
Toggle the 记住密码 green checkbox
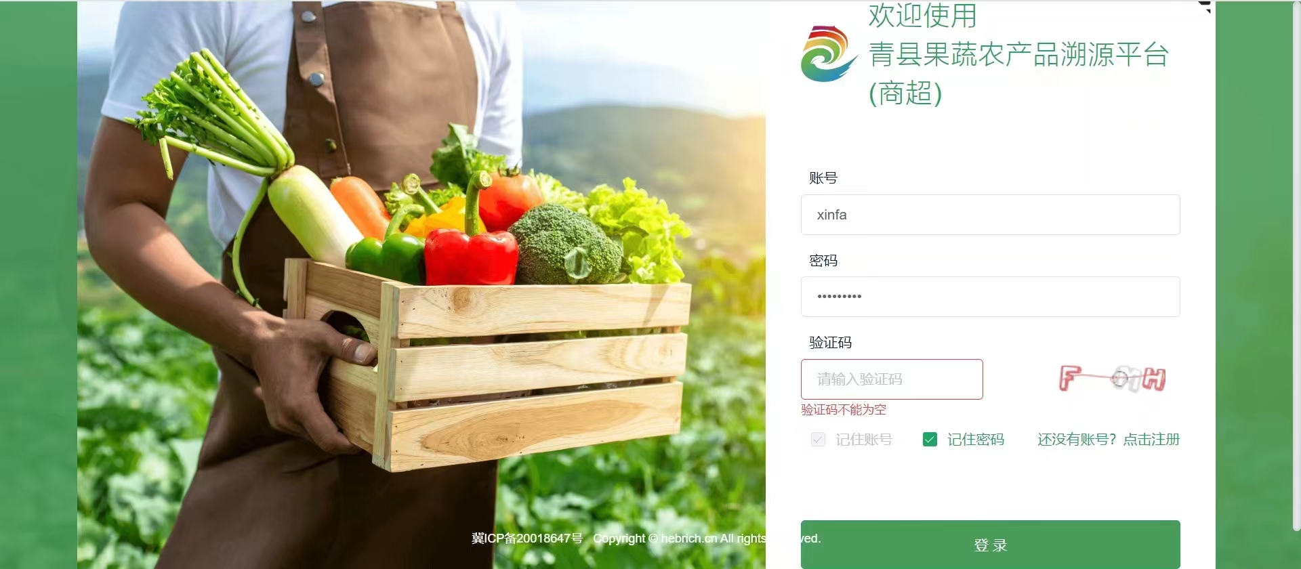click(x=930, y=440)
